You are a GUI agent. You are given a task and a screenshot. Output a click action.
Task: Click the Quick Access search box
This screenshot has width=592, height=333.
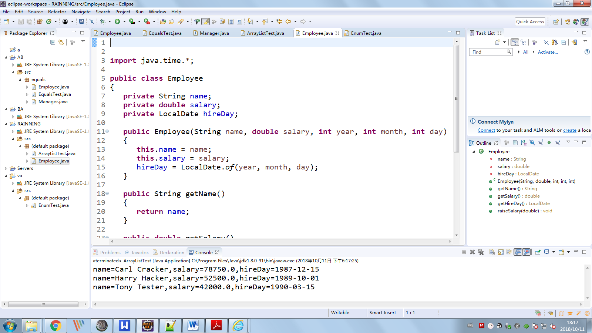[x=530, y=22]
